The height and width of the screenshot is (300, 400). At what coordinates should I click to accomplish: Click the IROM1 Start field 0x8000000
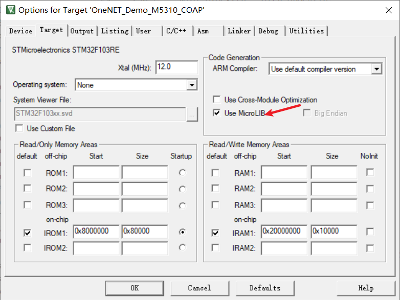(x=96, y=232)
